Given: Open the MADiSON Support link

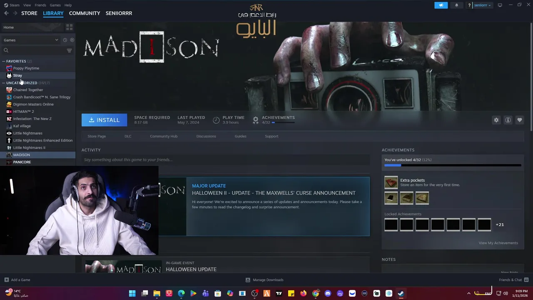Looking at the screenshot, I should coord(271,136).
